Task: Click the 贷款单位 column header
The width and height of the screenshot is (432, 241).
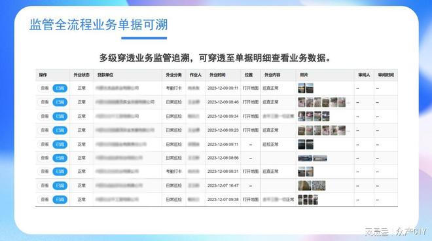Action: [105, 75]
